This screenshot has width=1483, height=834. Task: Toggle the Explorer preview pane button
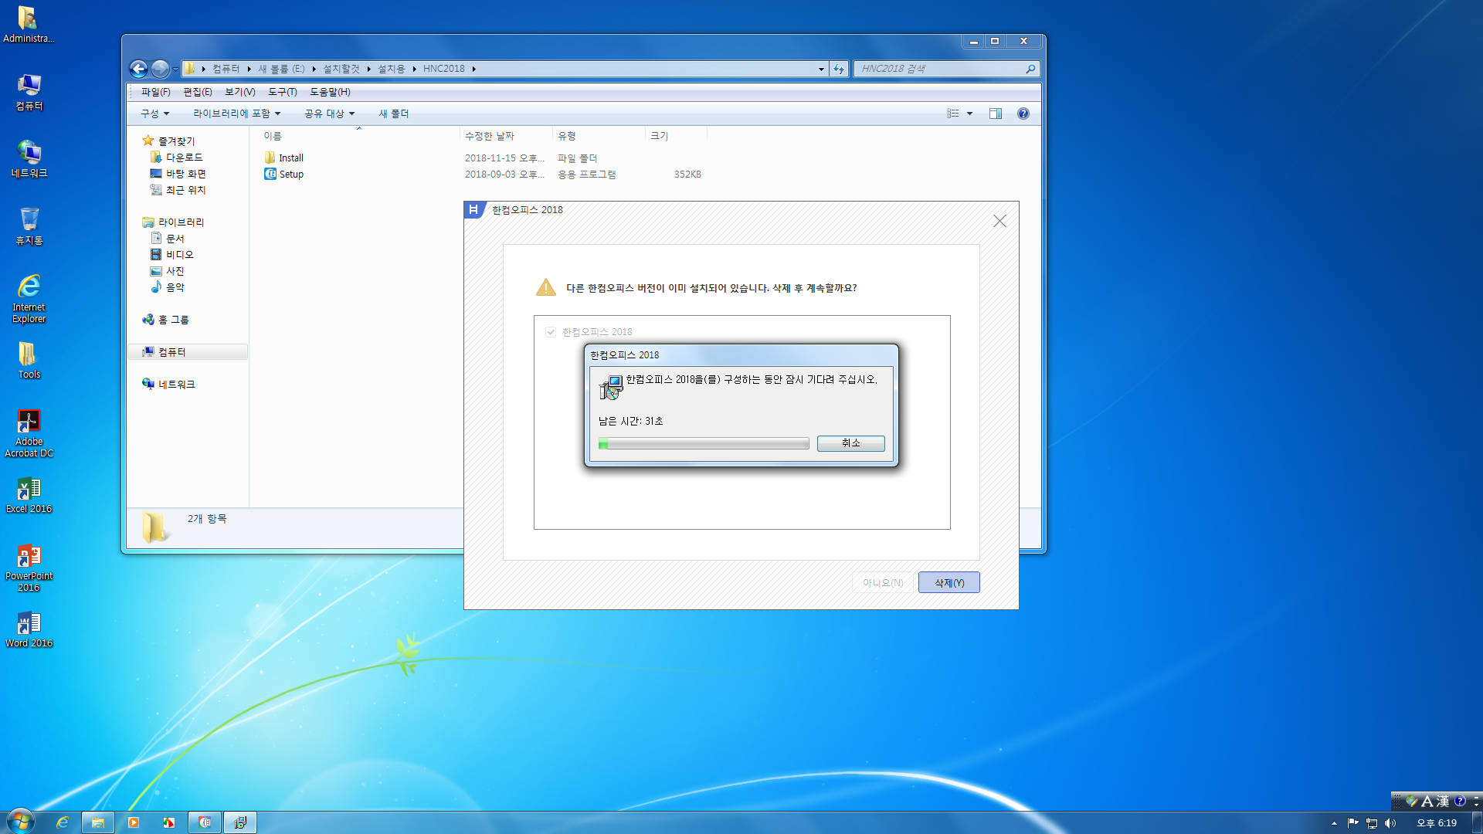click(x=996, y=114)
